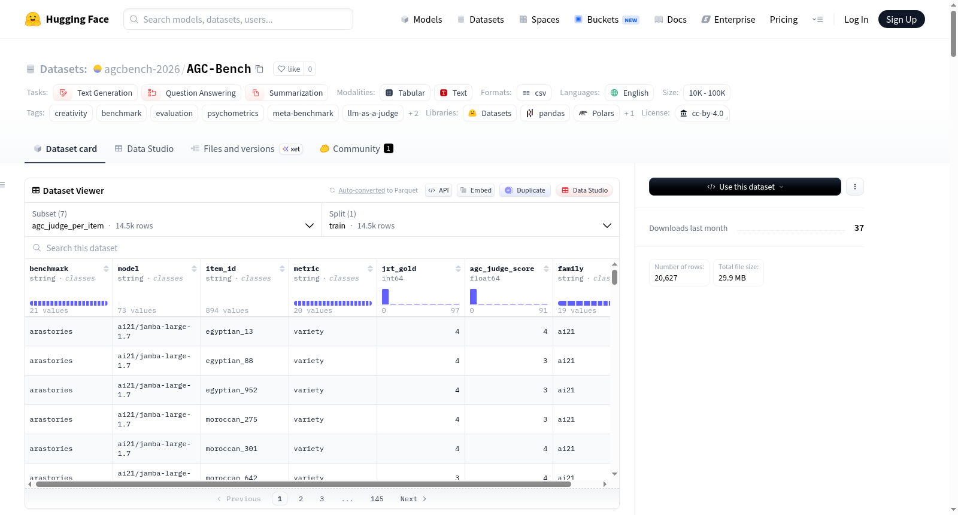Click the Sign Up button
The width and height of the screenshot is (958, 515).
coord(901,19)
